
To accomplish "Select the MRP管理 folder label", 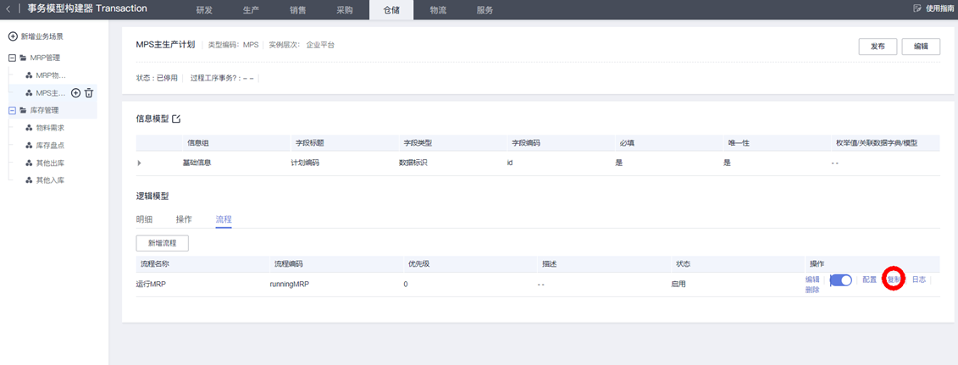I will 45,58.
